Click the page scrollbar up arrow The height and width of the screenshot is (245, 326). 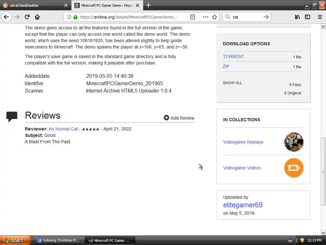[323, 26]
